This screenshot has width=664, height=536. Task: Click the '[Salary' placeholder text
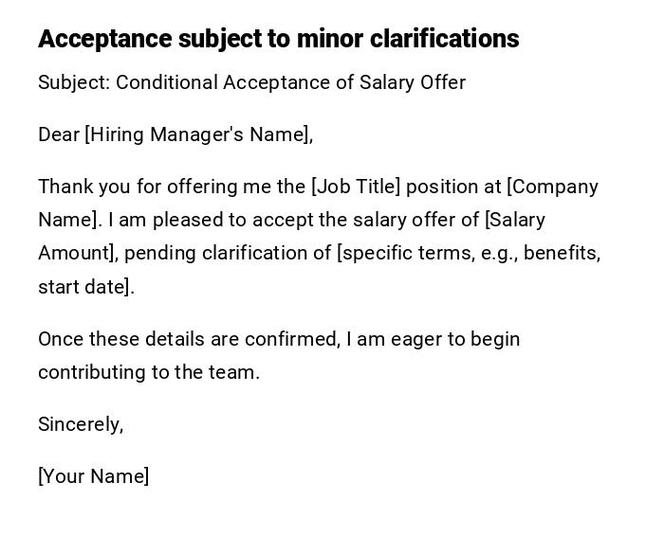click(515, 220)
